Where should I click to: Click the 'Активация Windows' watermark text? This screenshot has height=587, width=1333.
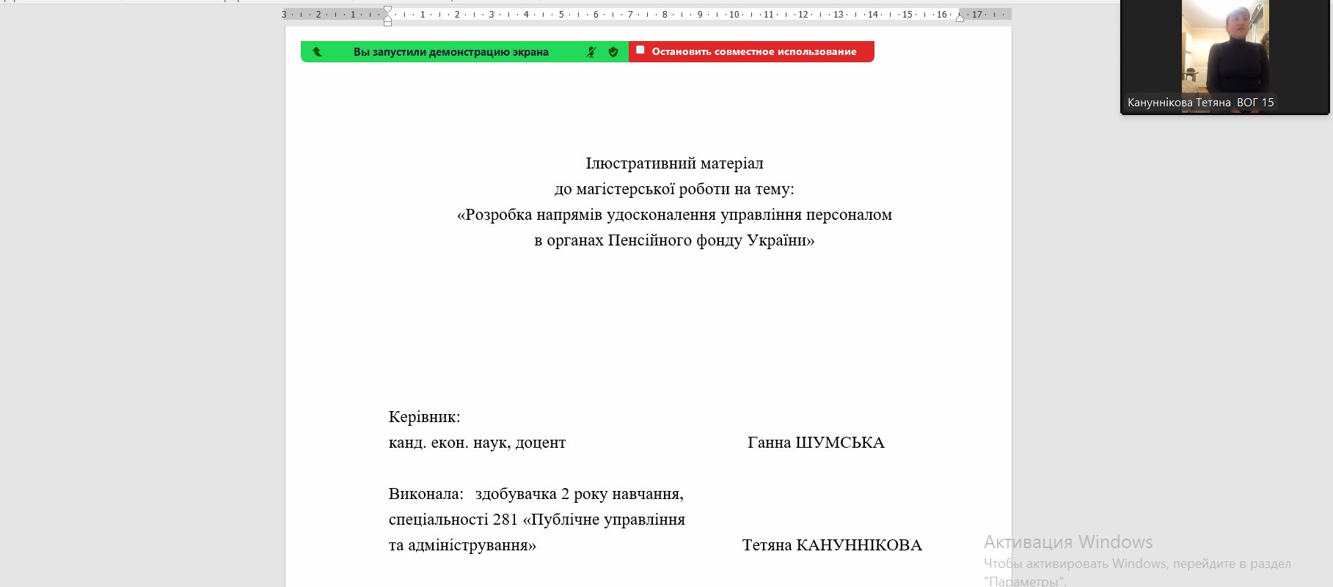1067,542
